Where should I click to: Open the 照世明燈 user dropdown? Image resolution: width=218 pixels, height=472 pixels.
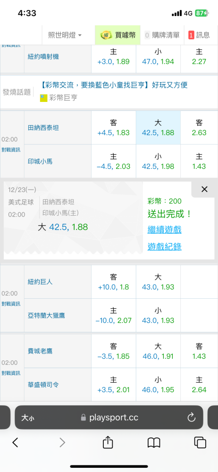65,35
